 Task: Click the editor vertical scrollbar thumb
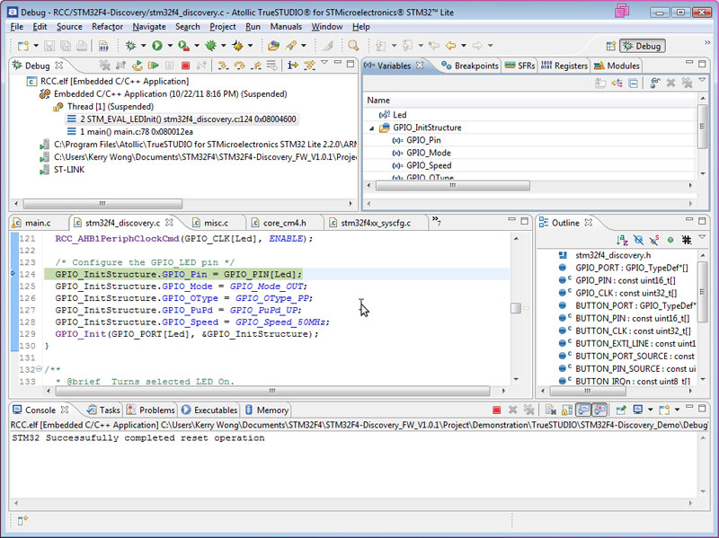[x=516, y=308]
